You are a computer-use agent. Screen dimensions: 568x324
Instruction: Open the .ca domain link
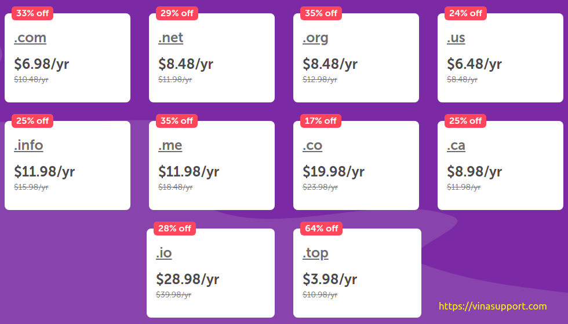pos(456,145)
